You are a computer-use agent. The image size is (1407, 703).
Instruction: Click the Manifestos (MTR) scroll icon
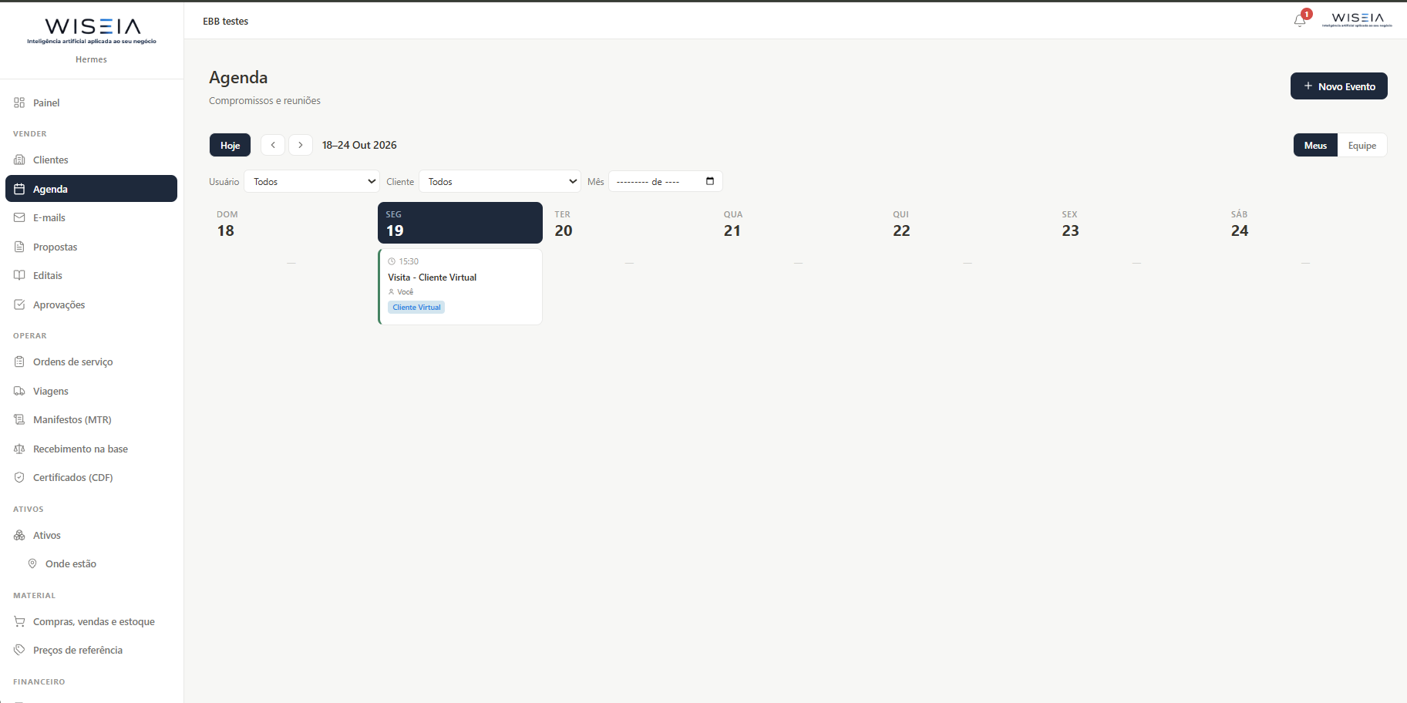tap(19, 419)
